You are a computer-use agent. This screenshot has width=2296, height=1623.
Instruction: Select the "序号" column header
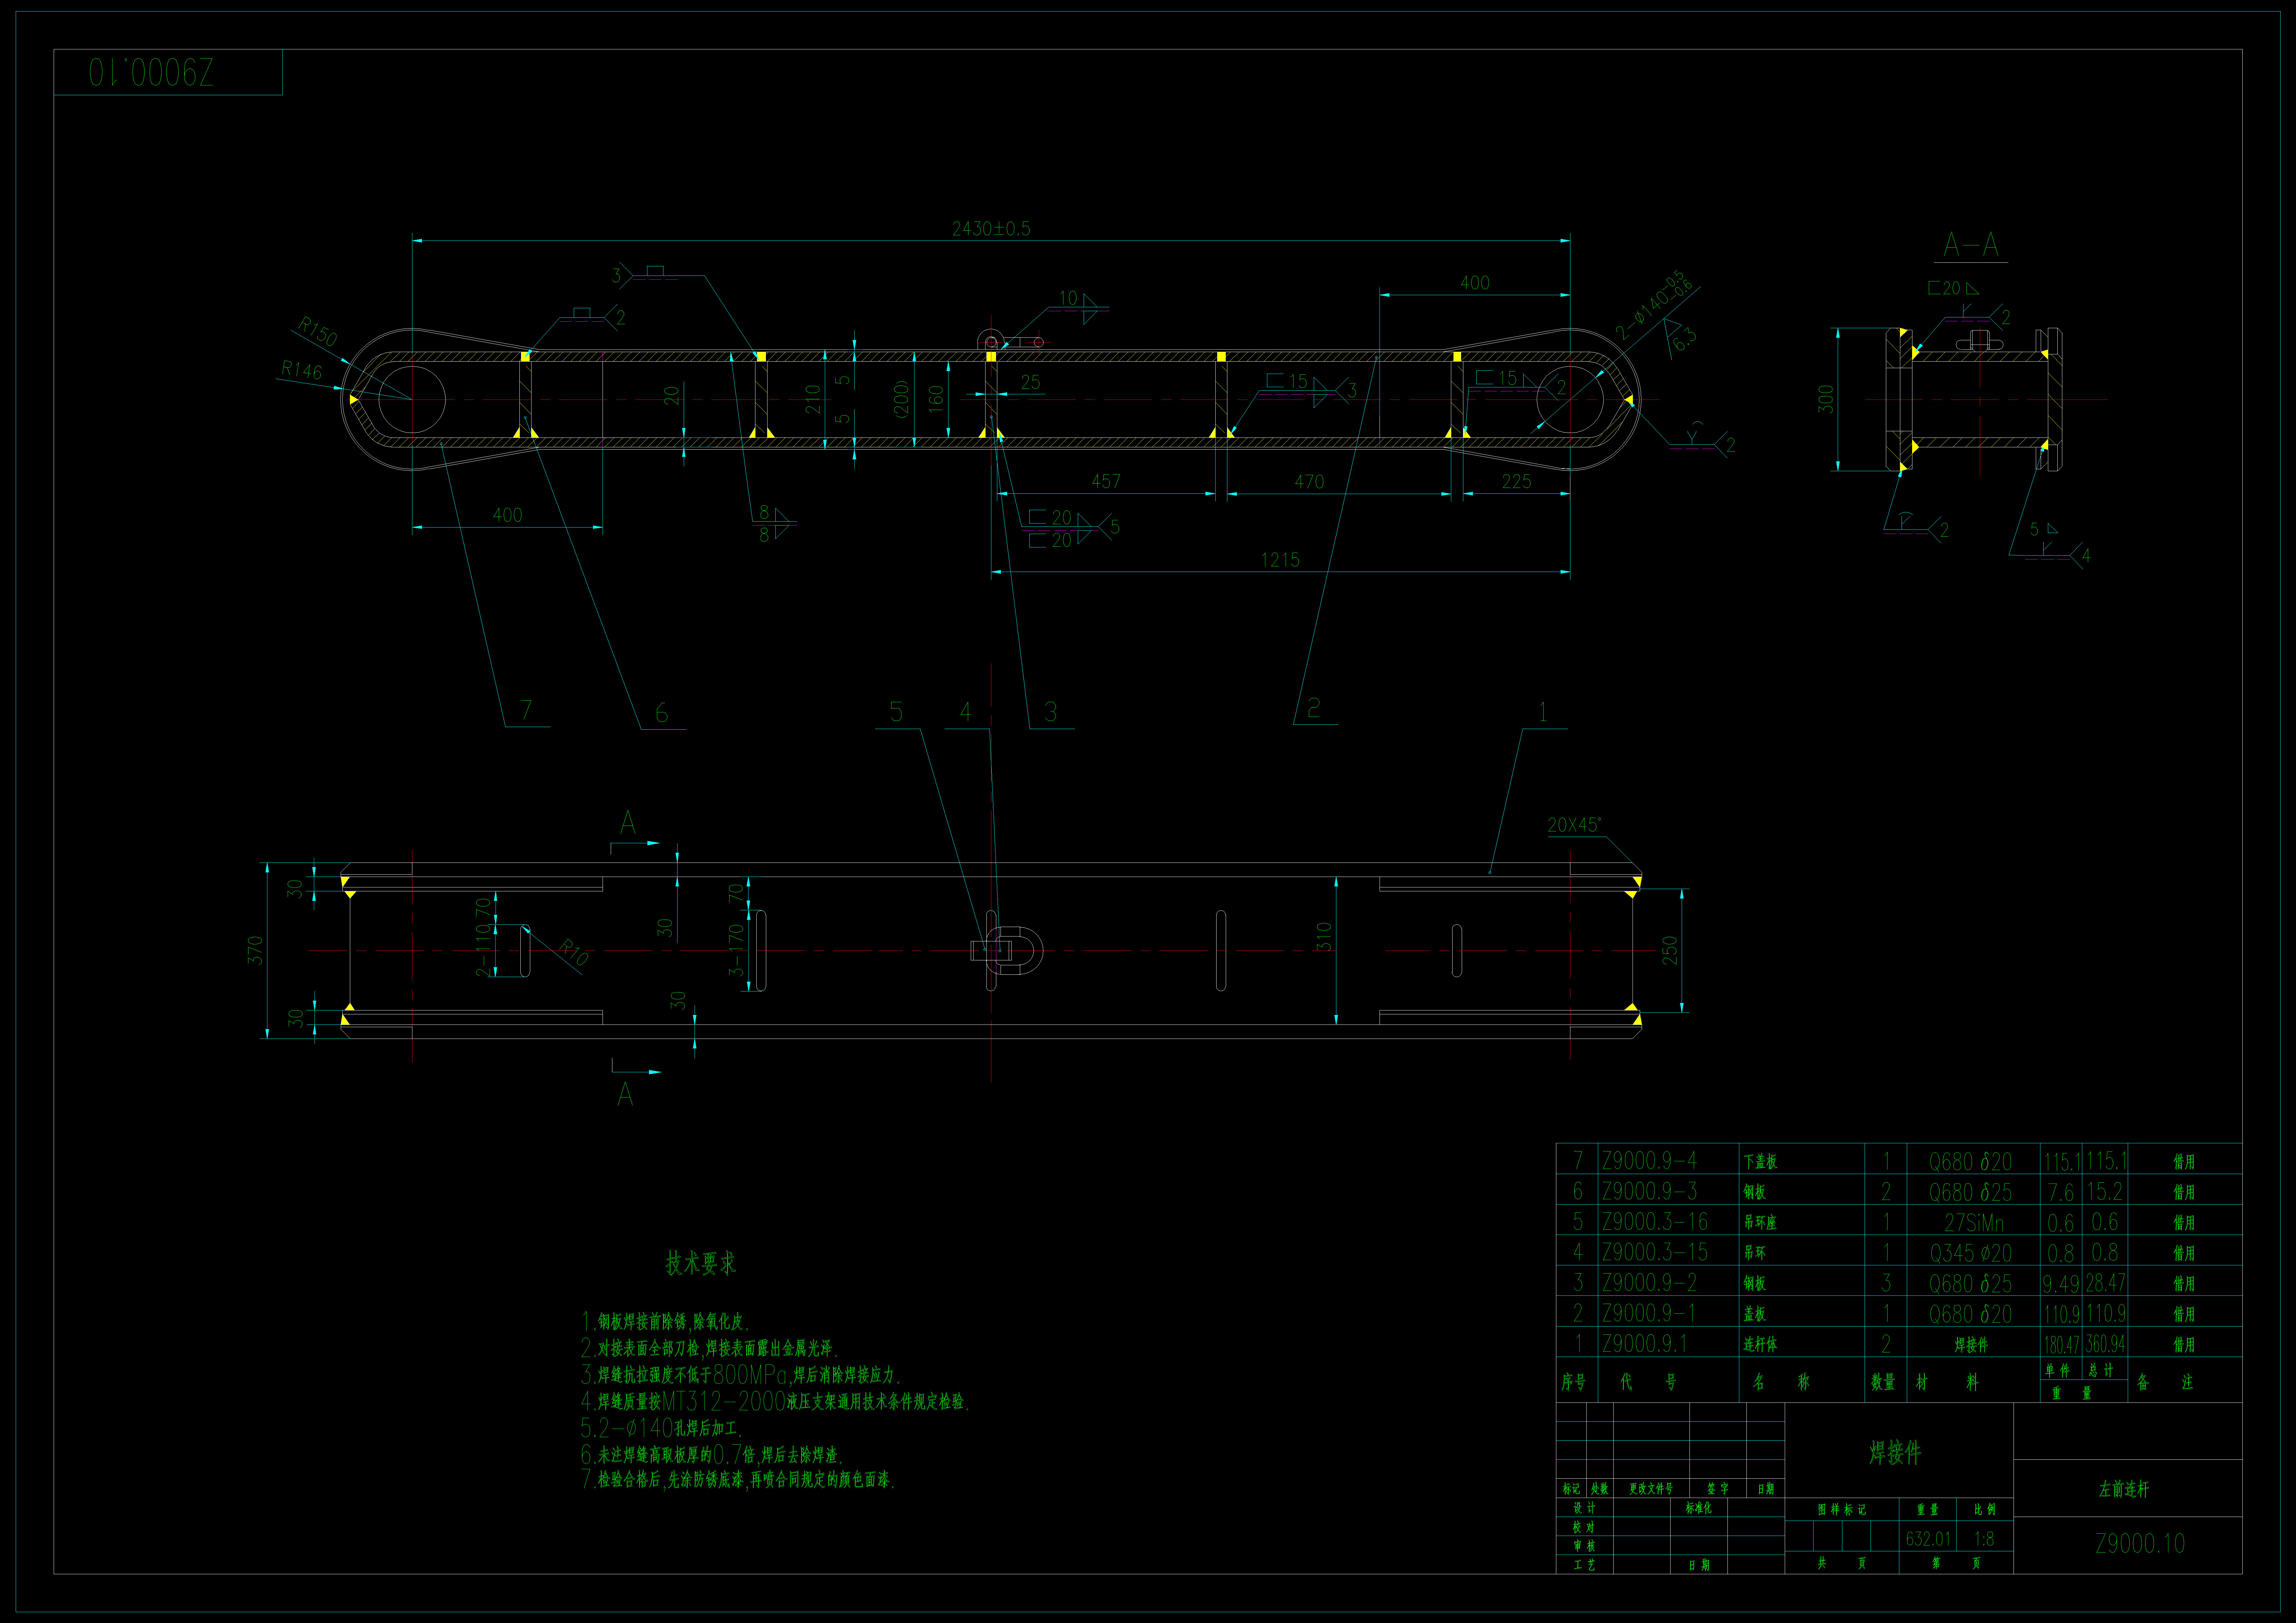coord(1574,1382)
